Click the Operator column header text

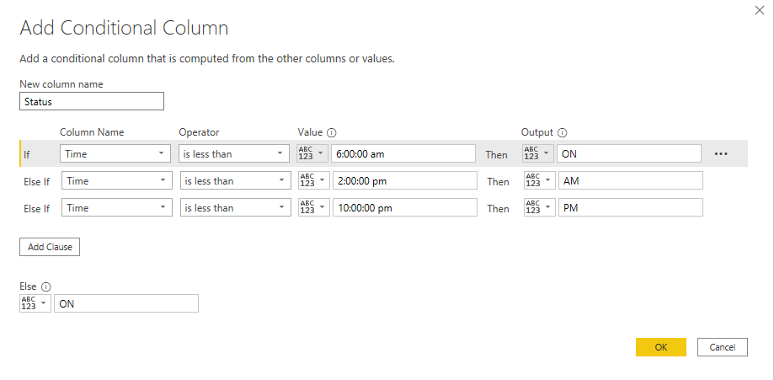[199, 132]
